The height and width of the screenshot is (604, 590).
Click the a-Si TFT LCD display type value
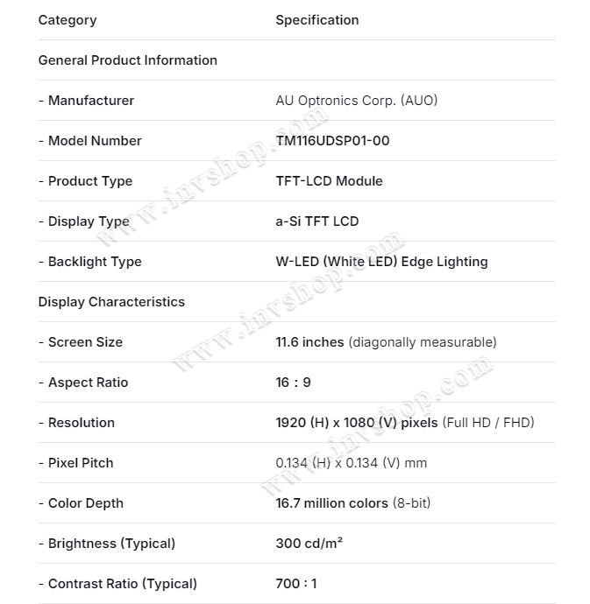point(317,221)
